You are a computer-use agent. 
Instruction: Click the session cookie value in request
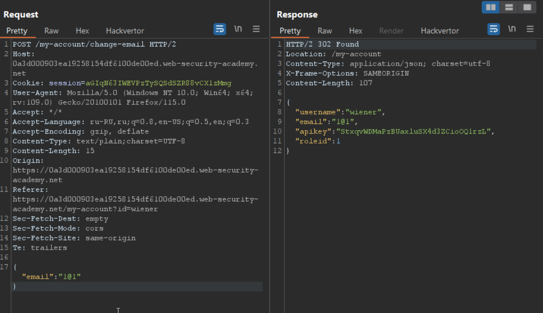click(x=158, y=83)
